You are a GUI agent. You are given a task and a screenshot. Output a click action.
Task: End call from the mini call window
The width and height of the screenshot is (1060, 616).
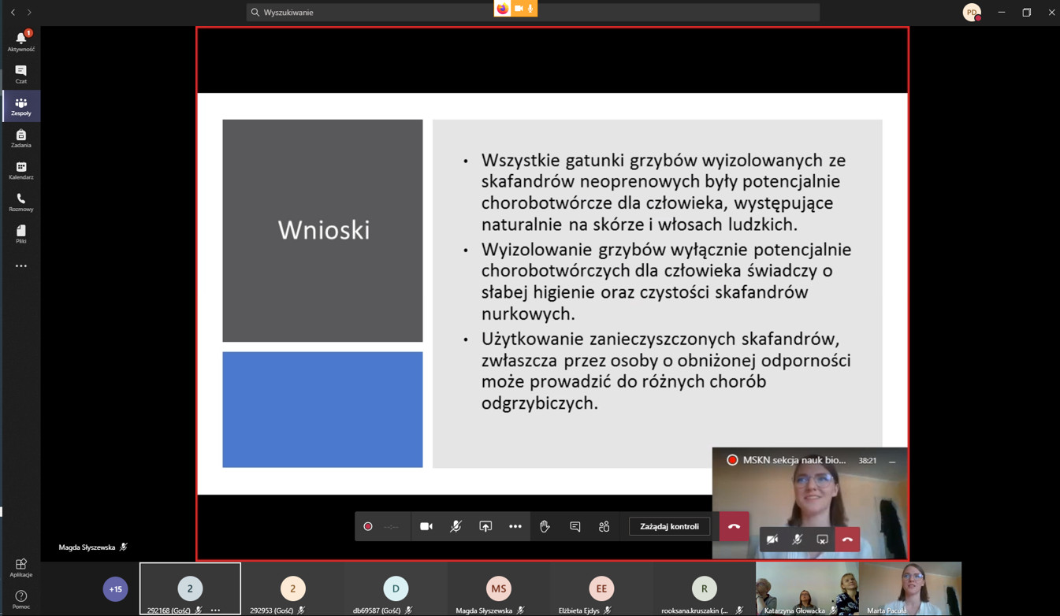coord(847,540)
